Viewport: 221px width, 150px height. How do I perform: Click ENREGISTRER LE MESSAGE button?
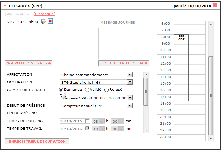(124, 63)
